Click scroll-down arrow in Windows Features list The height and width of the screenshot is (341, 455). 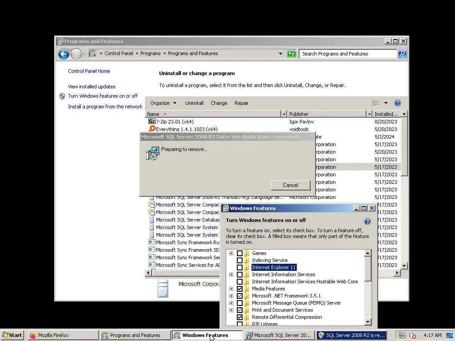pyautogui.click(x=367, y=321)
